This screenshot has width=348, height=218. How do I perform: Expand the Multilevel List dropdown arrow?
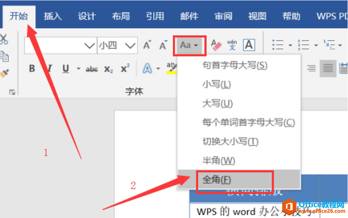tap(340, 45)
